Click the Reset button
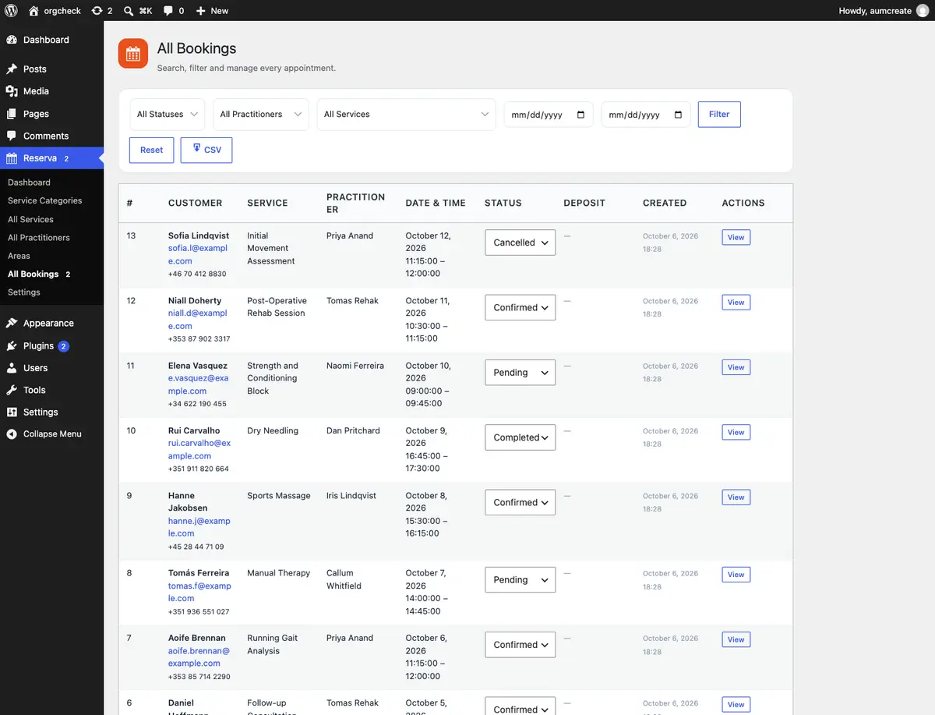 (x=152, y=150)
